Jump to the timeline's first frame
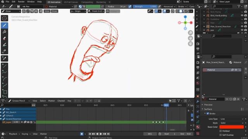 pyautogui.click(x=90, y=134)
